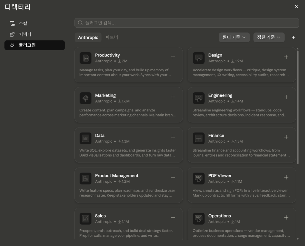Click the Design plugin icon
This screenshot has height=246, width=305.
tap(199, 58)
